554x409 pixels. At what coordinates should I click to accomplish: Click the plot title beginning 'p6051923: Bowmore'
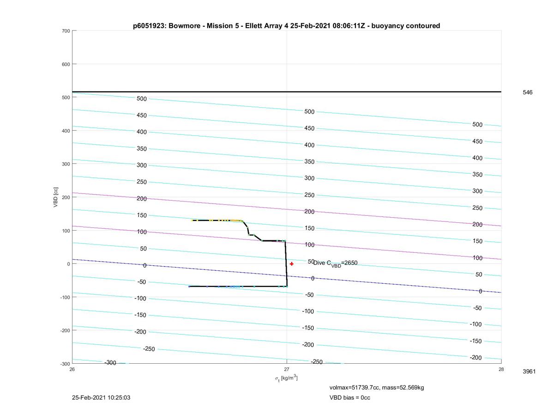pos(286,26)
